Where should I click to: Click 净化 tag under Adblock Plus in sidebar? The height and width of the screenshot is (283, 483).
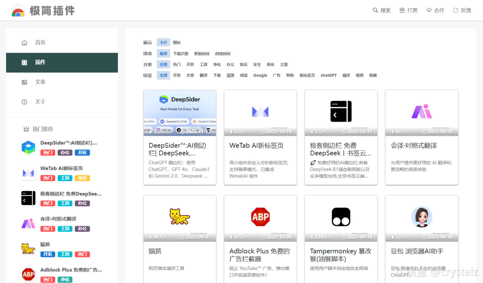click(x=65, y=280)
